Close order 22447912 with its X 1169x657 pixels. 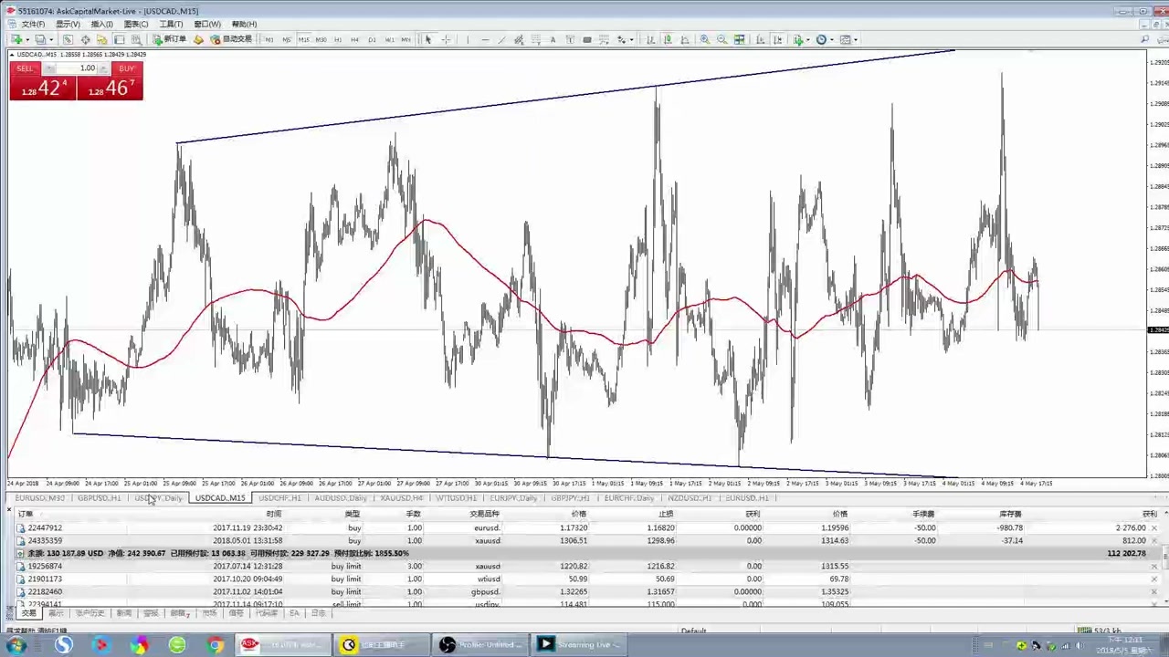coord(1153,527)
